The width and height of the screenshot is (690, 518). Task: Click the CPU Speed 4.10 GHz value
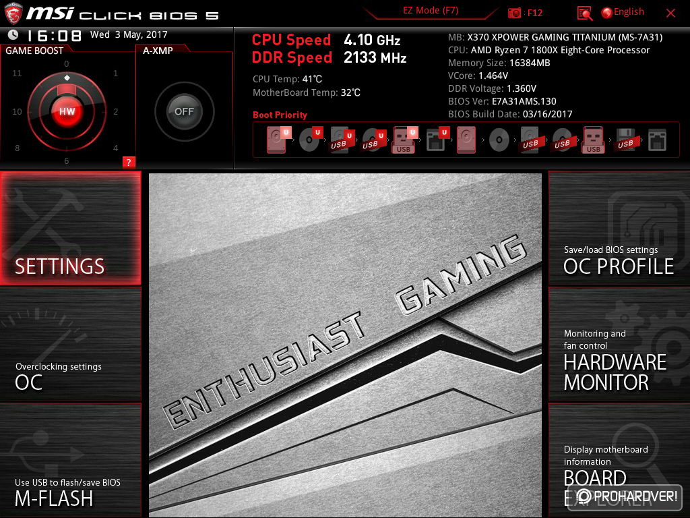tap(372, 40)
